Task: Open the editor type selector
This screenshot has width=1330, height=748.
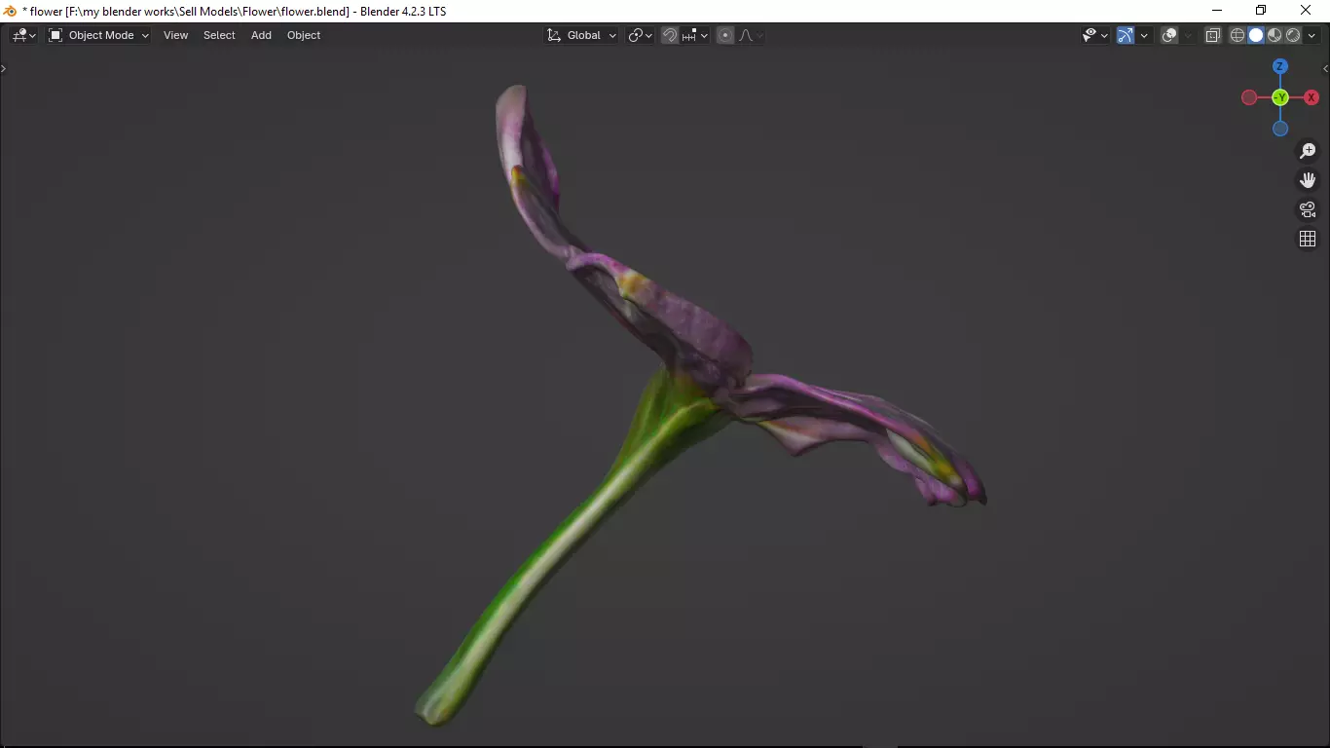Action: (x=24, y=35)
